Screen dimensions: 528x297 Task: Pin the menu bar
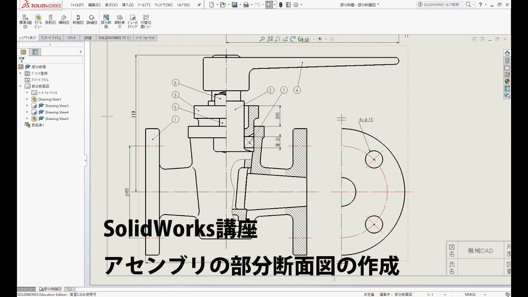coord(199,5)
